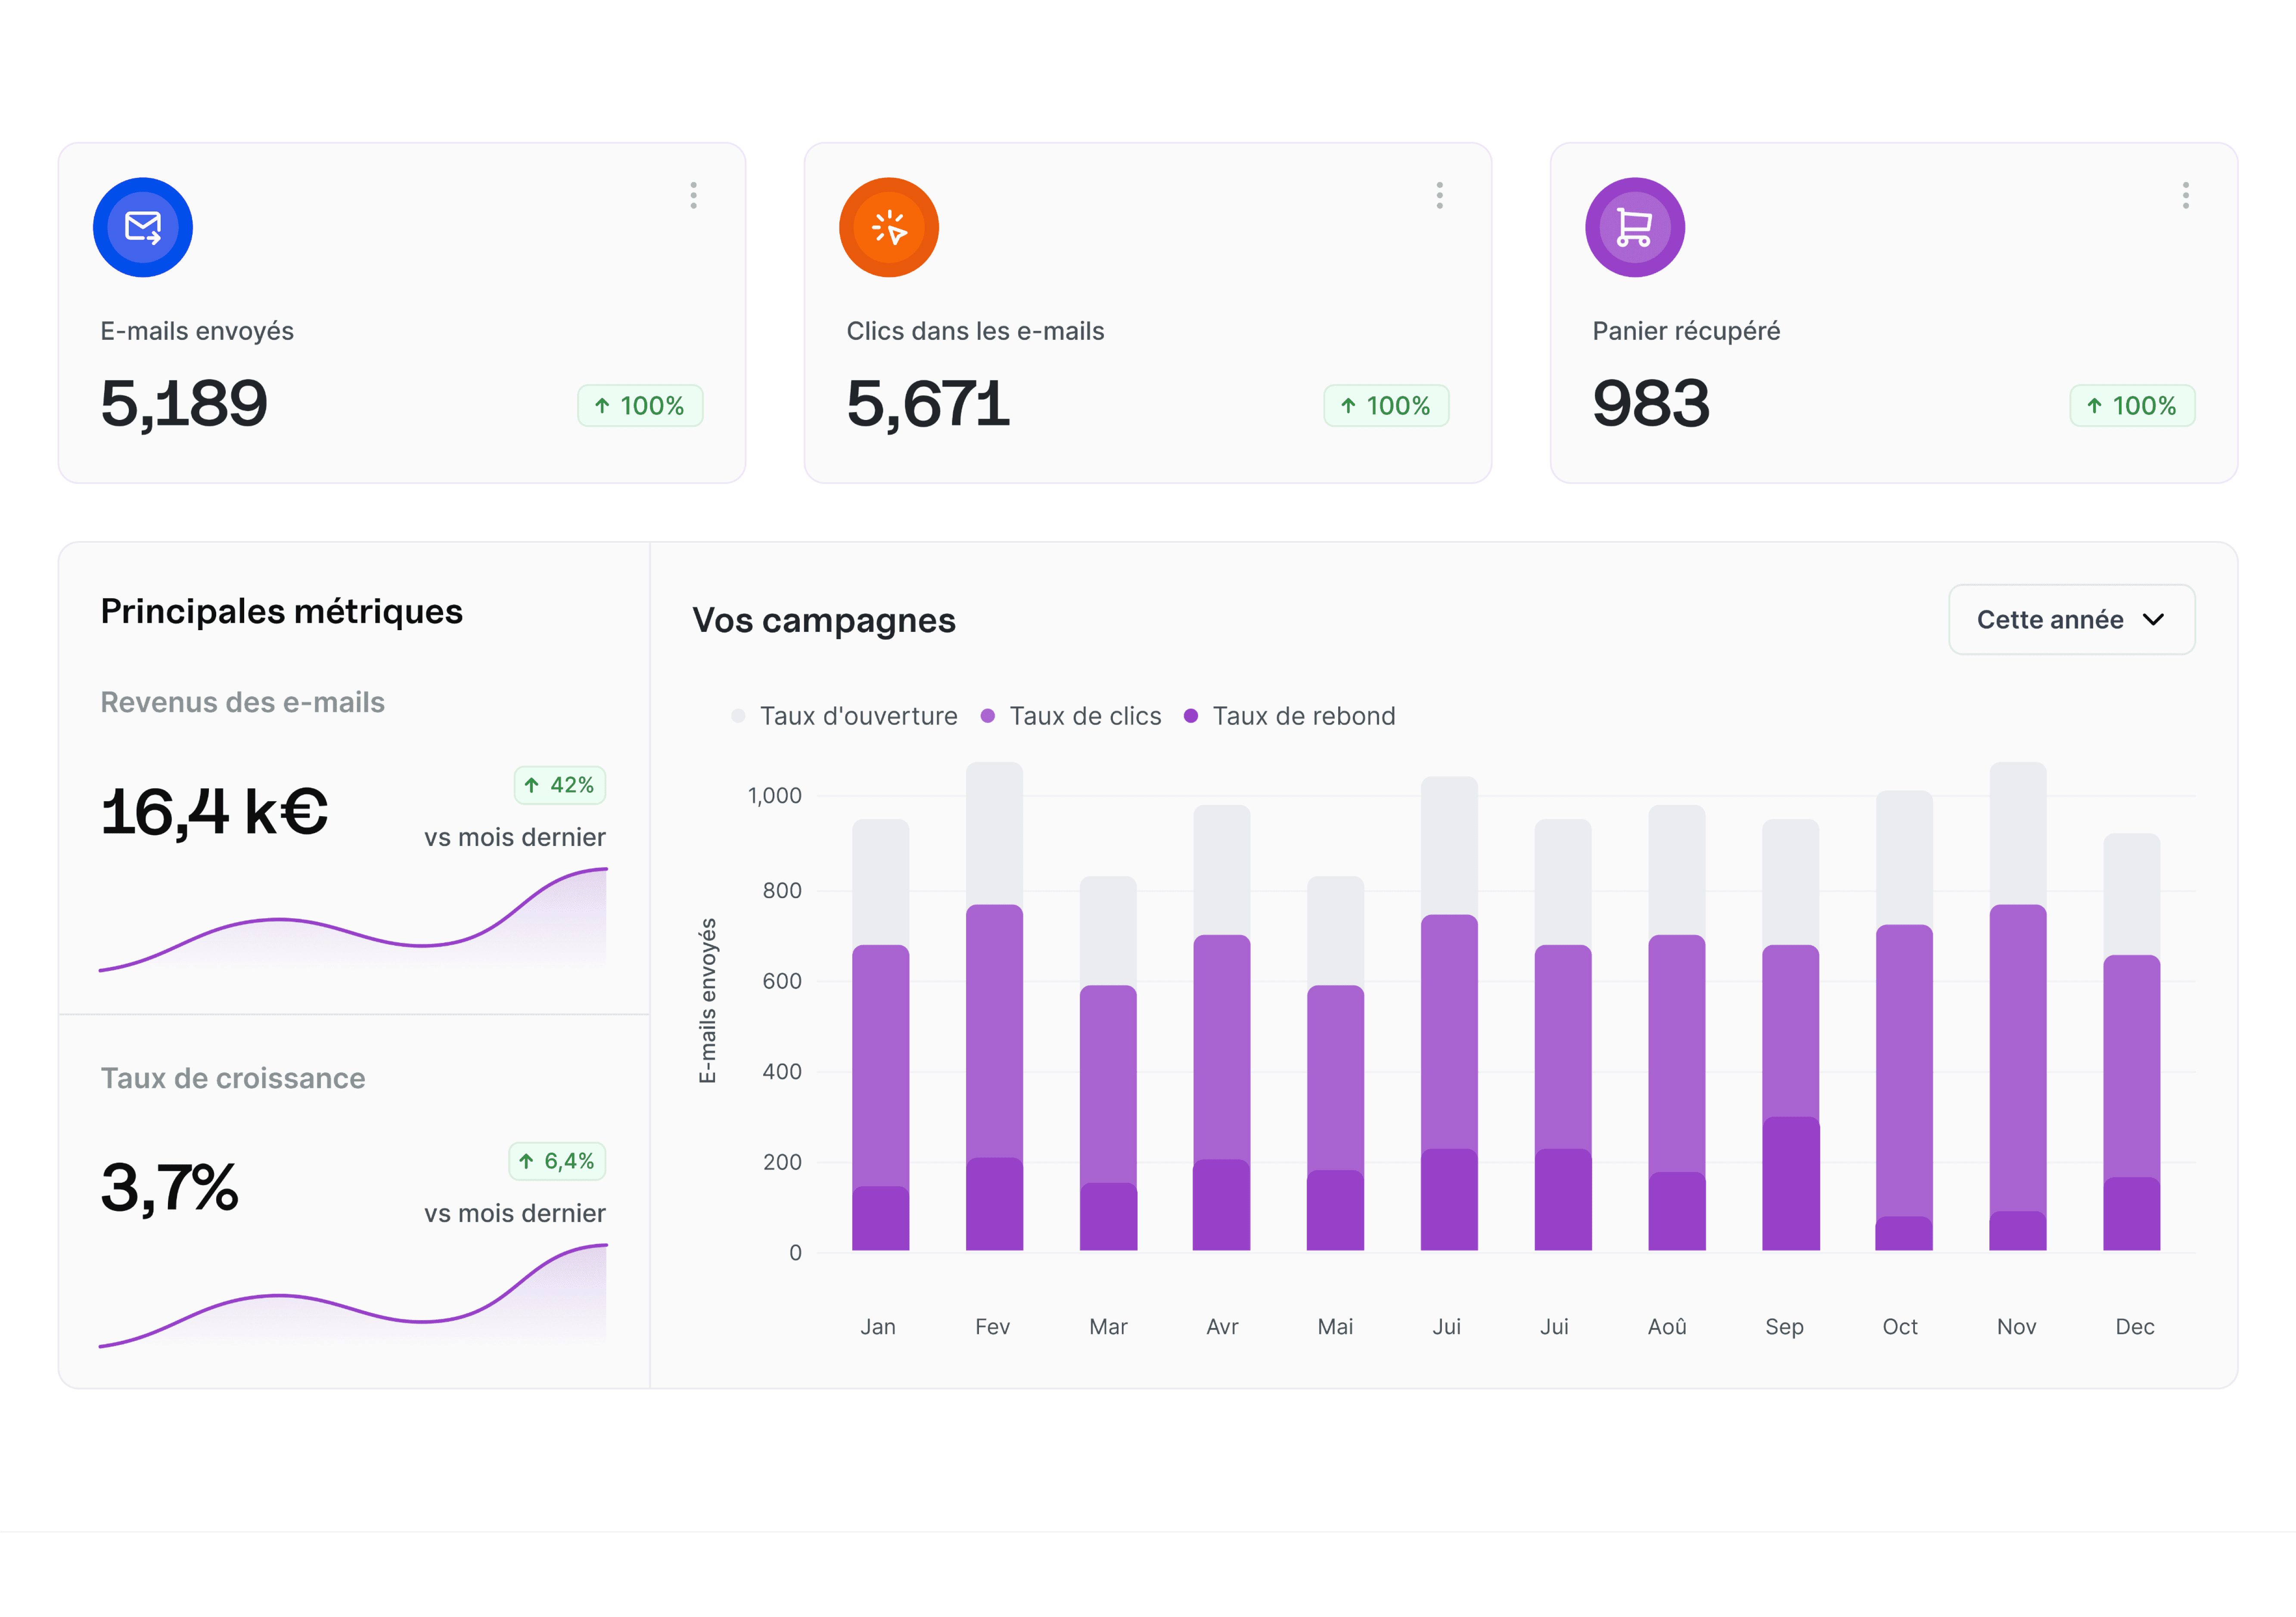
Task: Click the blue e-mail sent icon
Action: 143,227
